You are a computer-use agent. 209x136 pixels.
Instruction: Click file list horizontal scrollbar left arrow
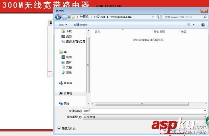click(93, 104)
